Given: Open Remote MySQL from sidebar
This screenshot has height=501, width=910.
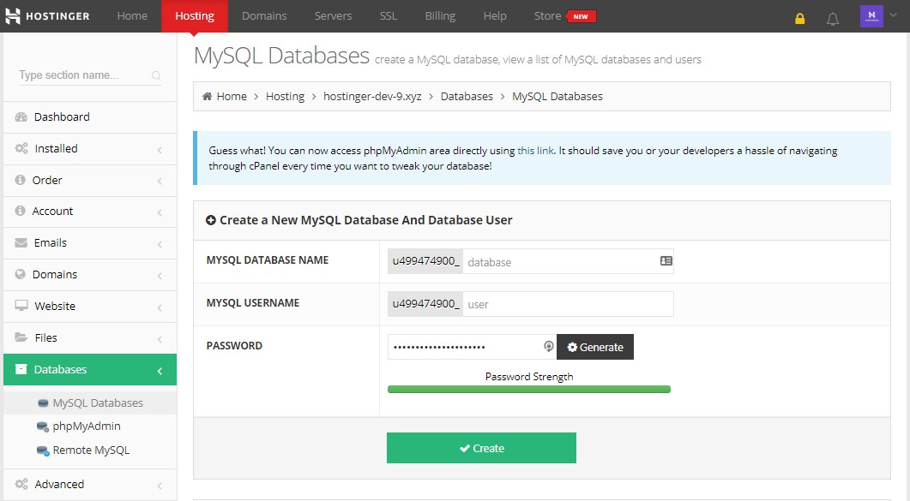Looking at the screenshot, I should 91,450.
